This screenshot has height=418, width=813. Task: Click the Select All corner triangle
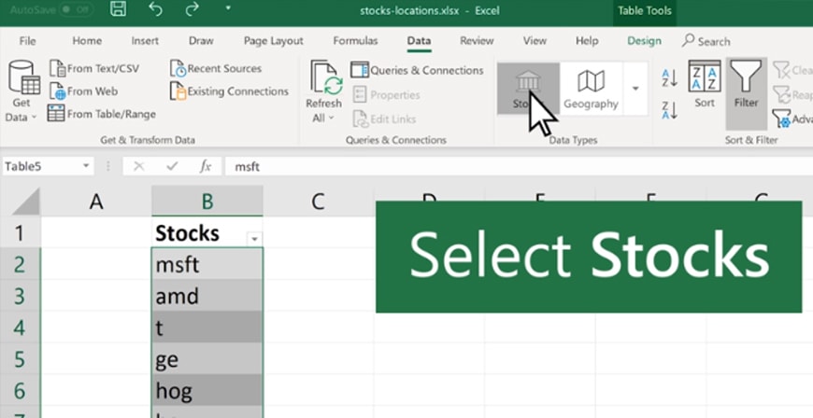(25, 202)
